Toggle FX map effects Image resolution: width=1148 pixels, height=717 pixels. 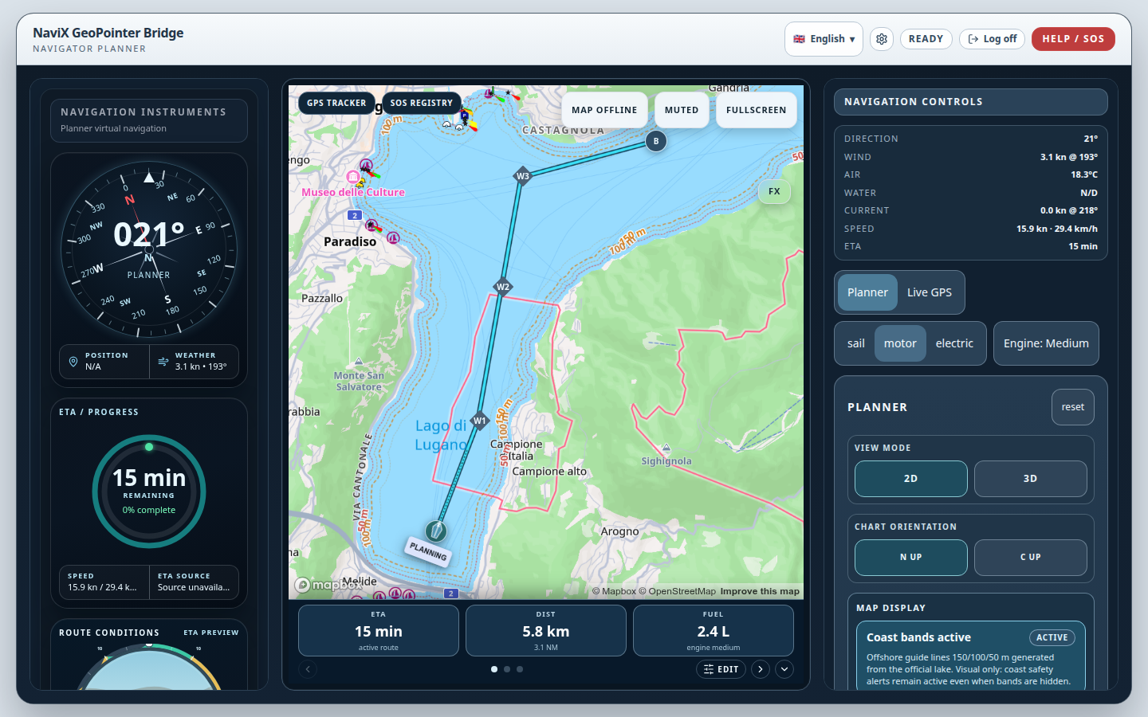pyautogui.click(x=774, y=191)
